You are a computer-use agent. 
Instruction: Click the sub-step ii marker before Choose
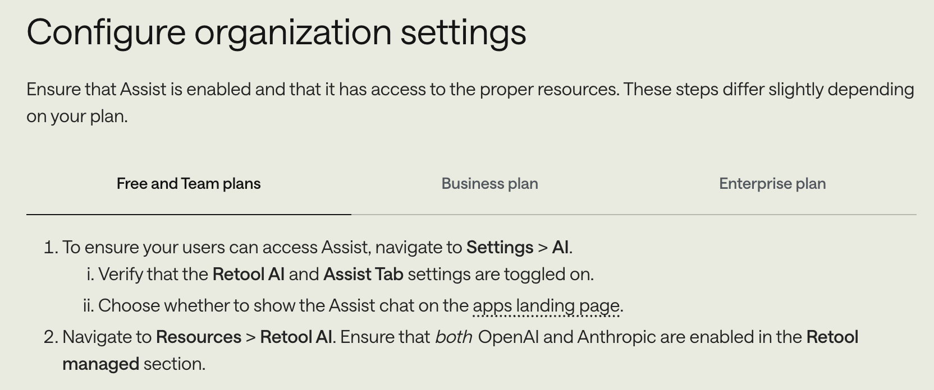pyautogui.click(x=88, y=306)
